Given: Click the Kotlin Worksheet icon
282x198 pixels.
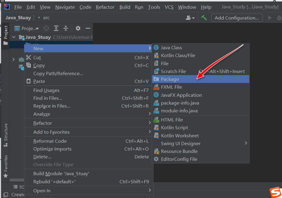Looking at the screenshot, I should click(x=156, y=136).
